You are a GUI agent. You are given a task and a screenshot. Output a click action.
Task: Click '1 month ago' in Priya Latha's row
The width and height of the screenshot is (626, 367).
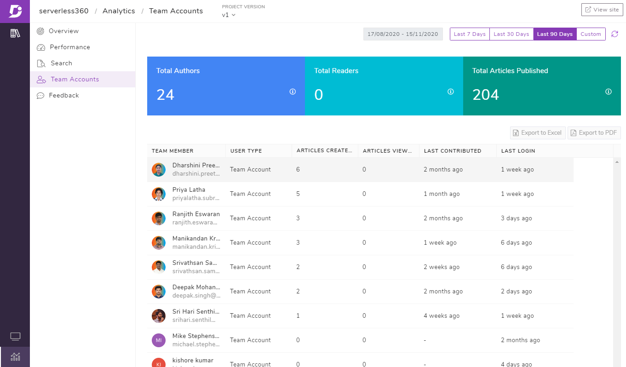pyautogui.click(x=442, y=194)
